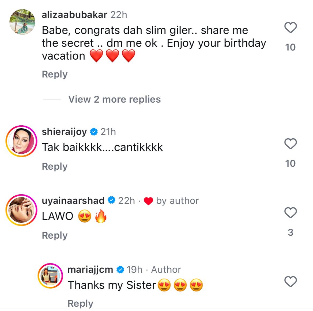Screen dimensions: 313x311
Task: Reply to uyainaarshad's comment
Action: point(55,235)
